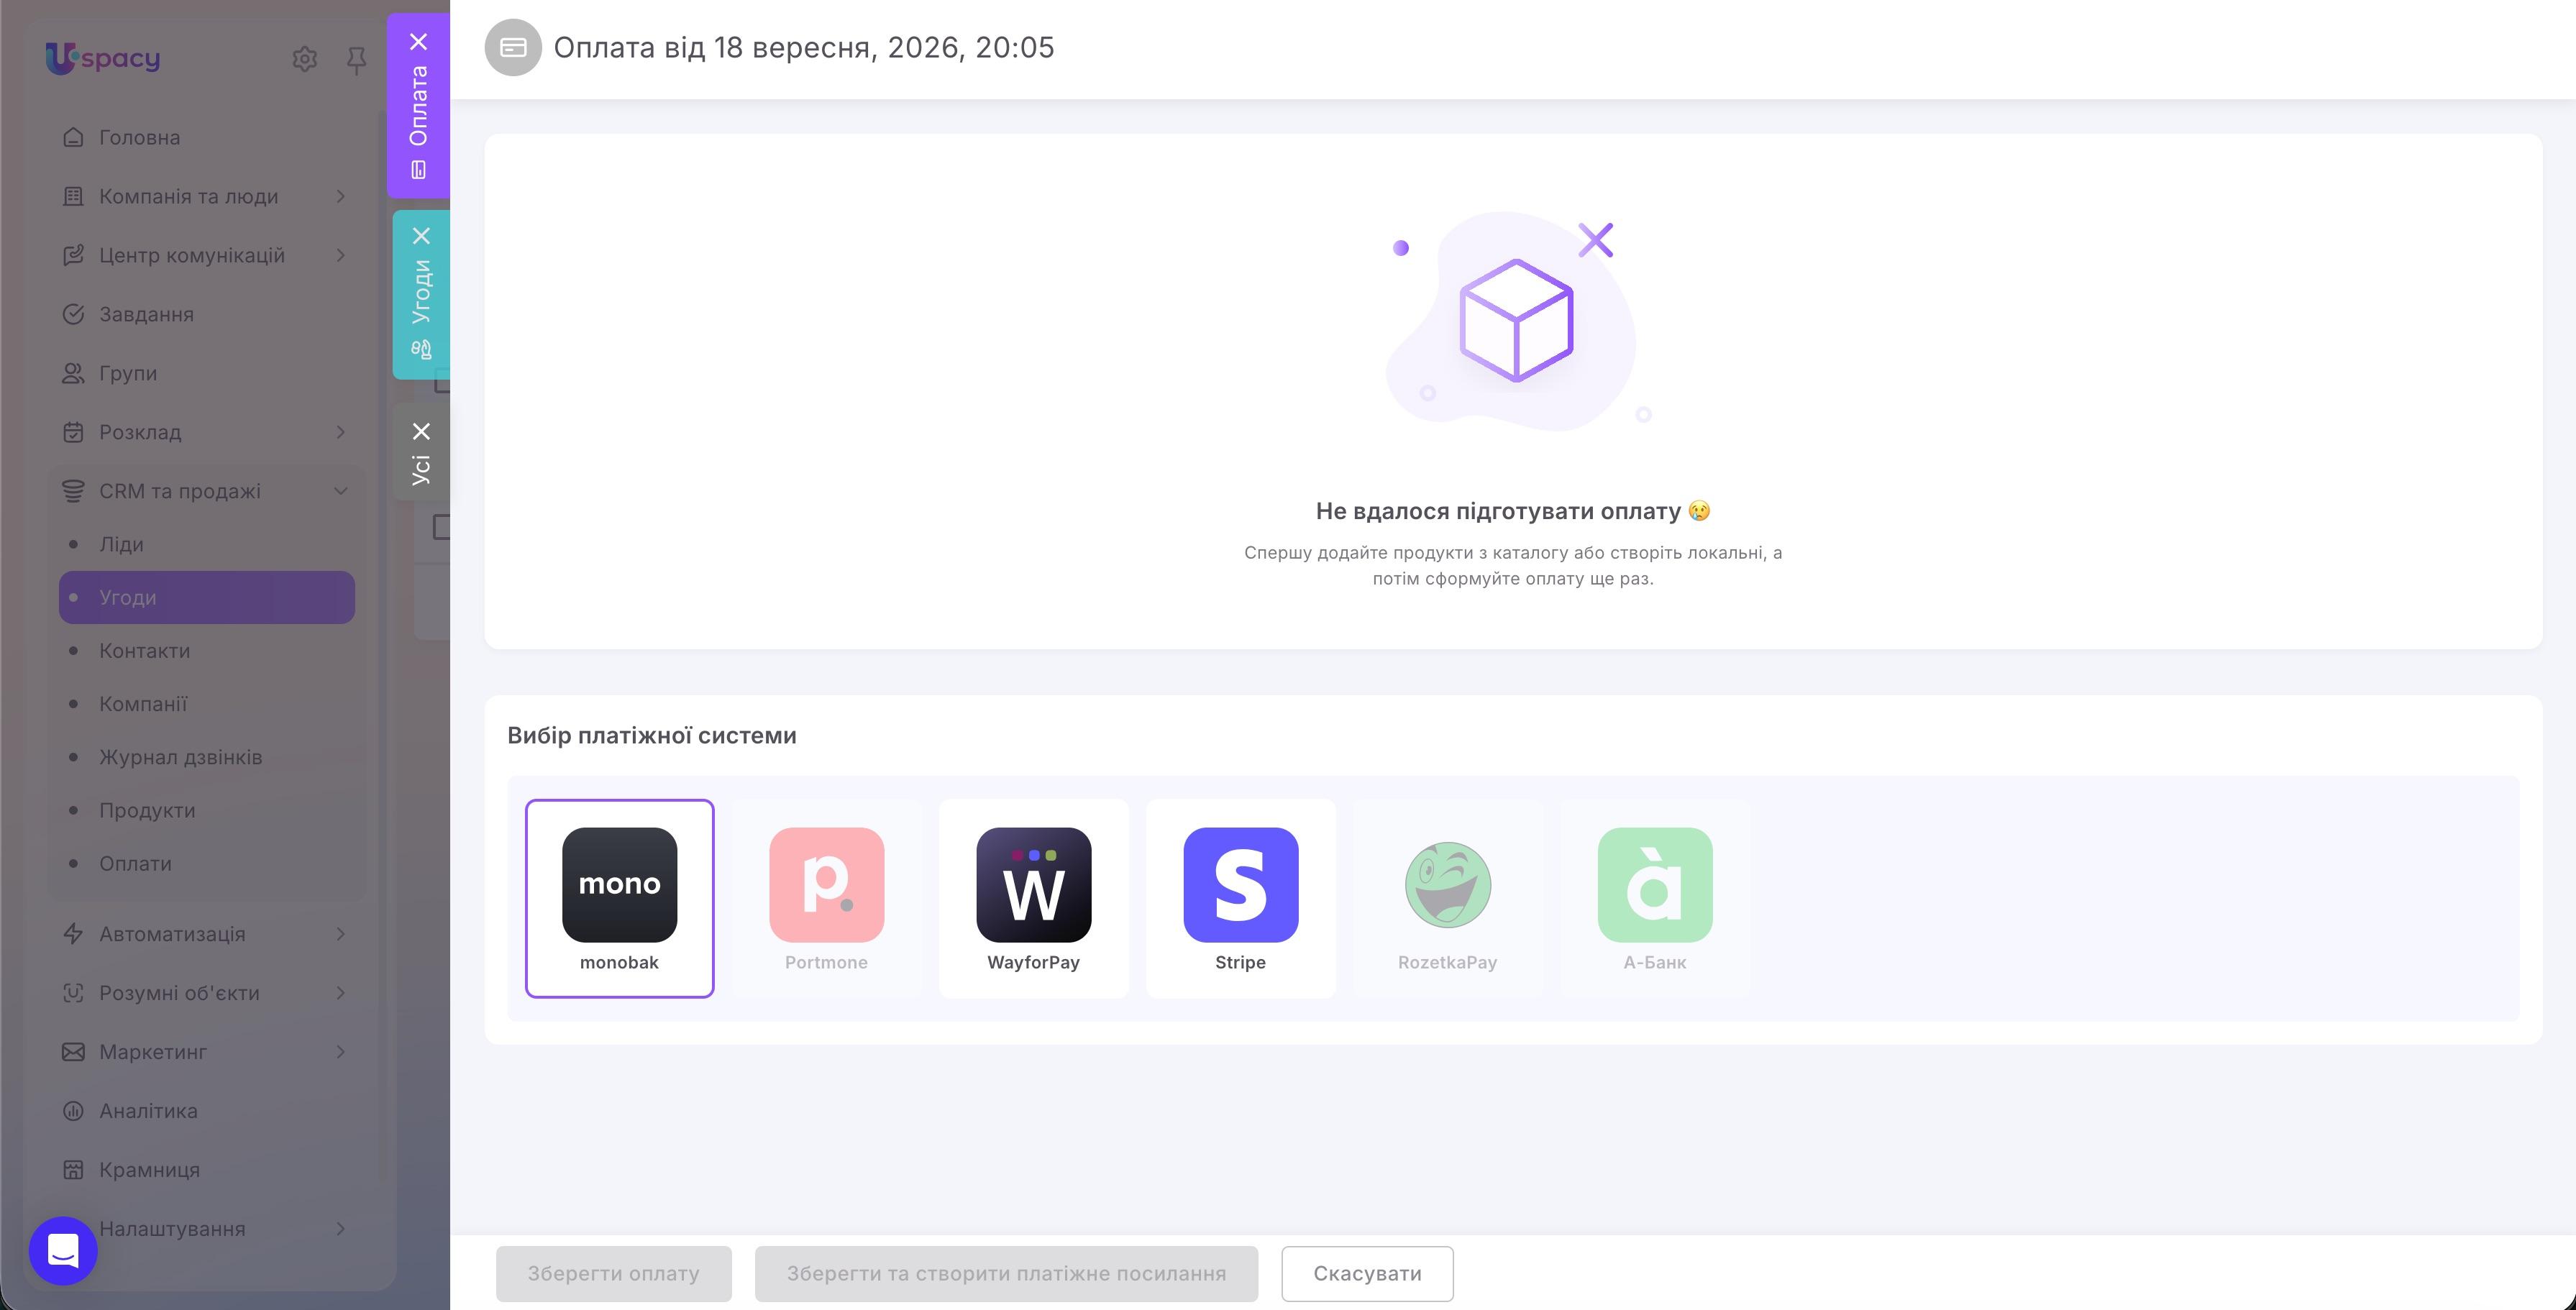This screenshot has width=2576, height=1310.
Task: Select Угоди in CRM submenu
Action: click(x=207, y=597)
